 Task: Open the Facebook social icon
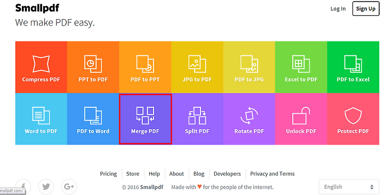coord(23,186)
